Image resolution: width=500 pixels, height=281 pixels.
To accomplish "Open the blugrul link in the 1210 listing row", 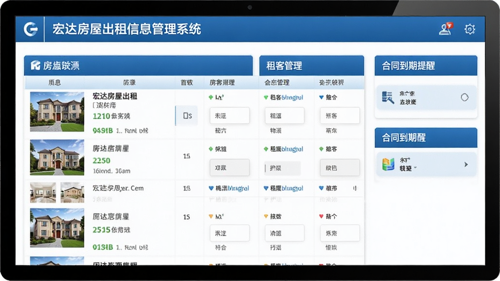I will [292, 98].
